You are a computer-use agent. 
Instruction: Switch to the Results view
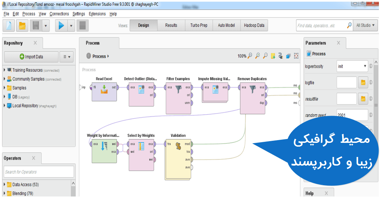point(171,25)
